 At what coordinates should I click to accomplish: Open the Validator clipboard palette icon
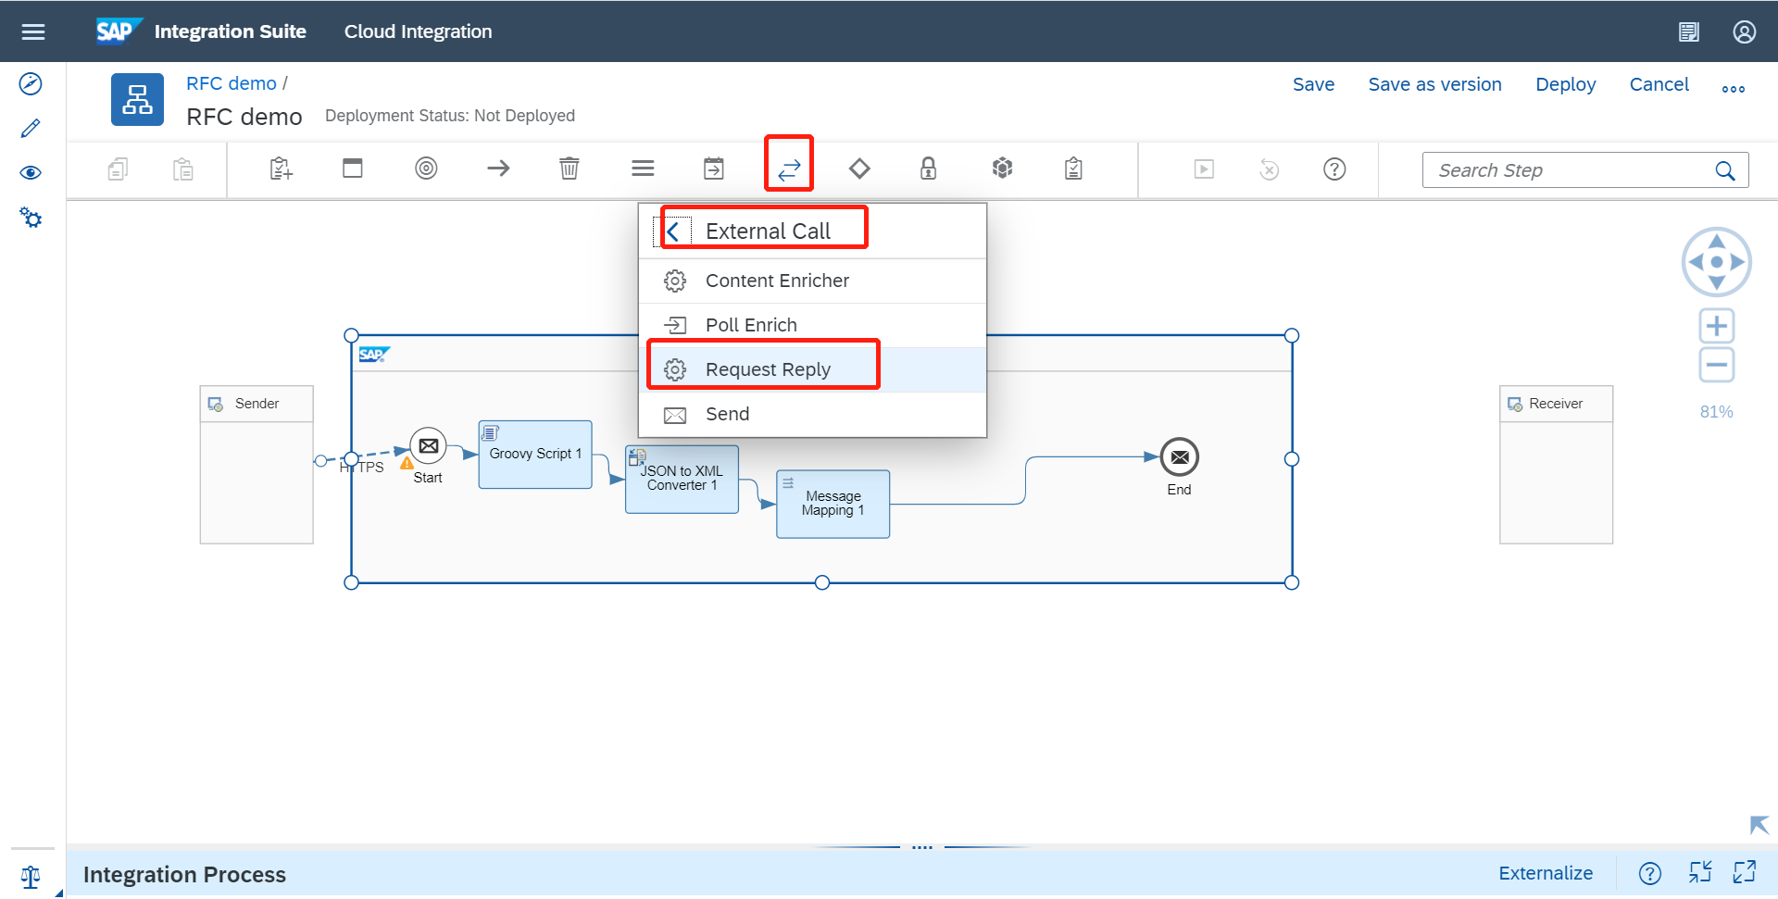[1073, 169]
